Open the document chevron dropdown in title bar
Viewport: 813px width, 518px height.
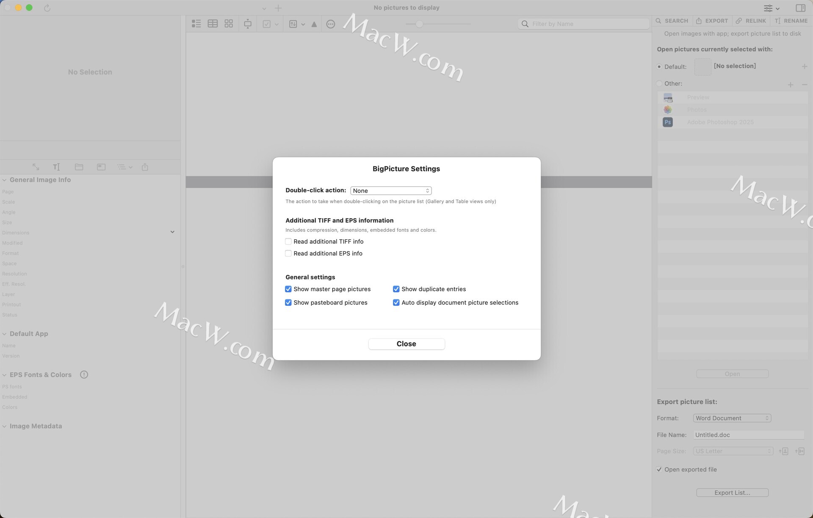coord(264,8)
